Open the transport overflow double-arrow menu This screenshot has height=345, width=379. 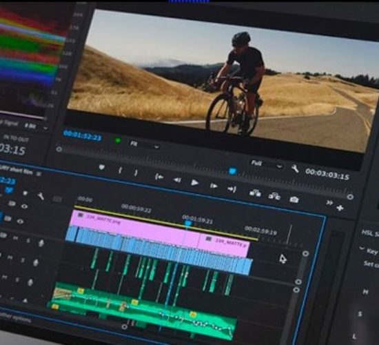point(329,202)
